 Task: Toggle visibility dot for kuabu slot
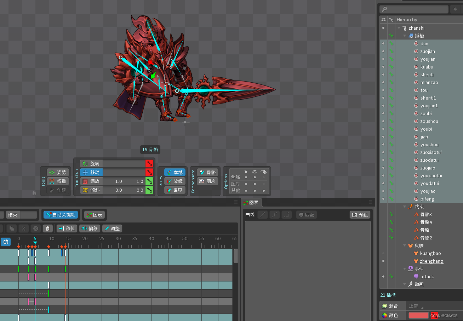tap(383, 67)
